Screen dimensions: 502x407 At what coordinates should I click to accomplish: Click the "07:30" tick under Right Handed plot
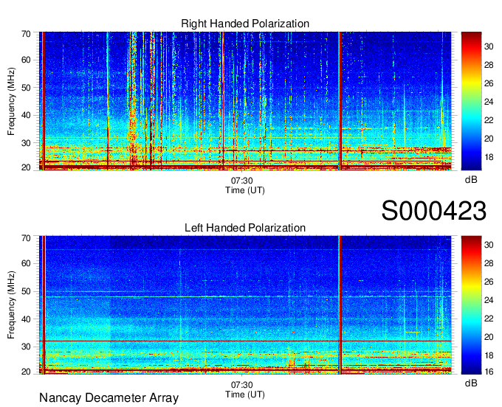pos(241,181)
